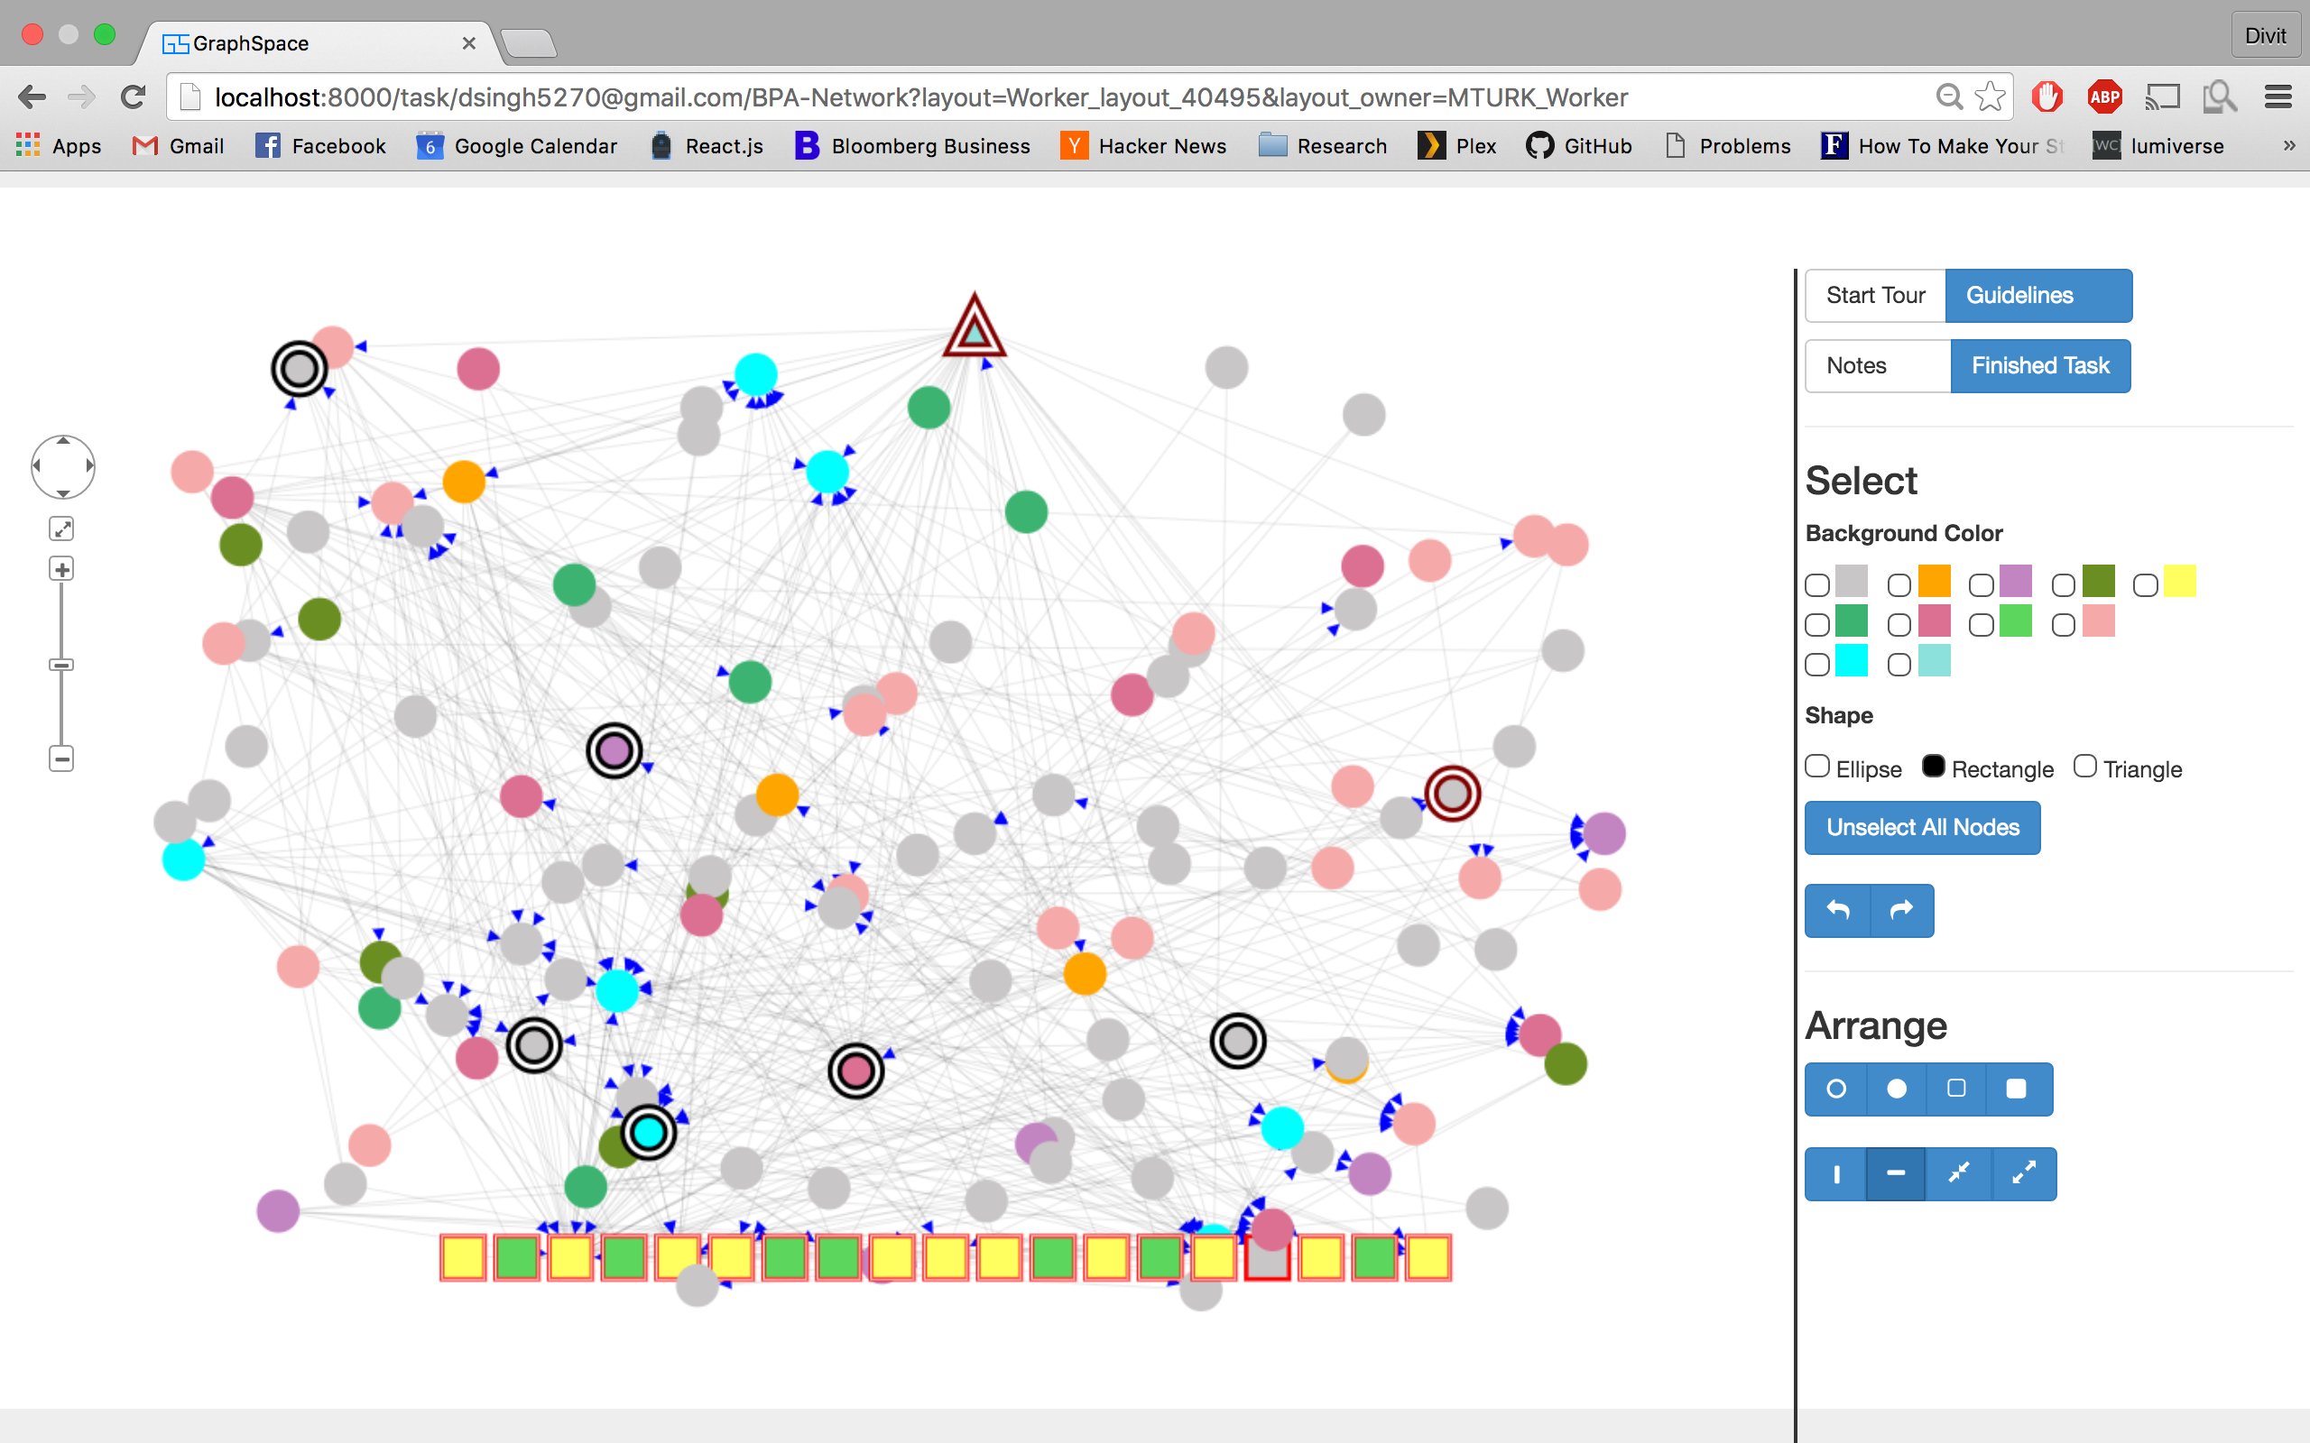
Task: Uncheck the Rectangle shape checkbox
Action: 1933,767
